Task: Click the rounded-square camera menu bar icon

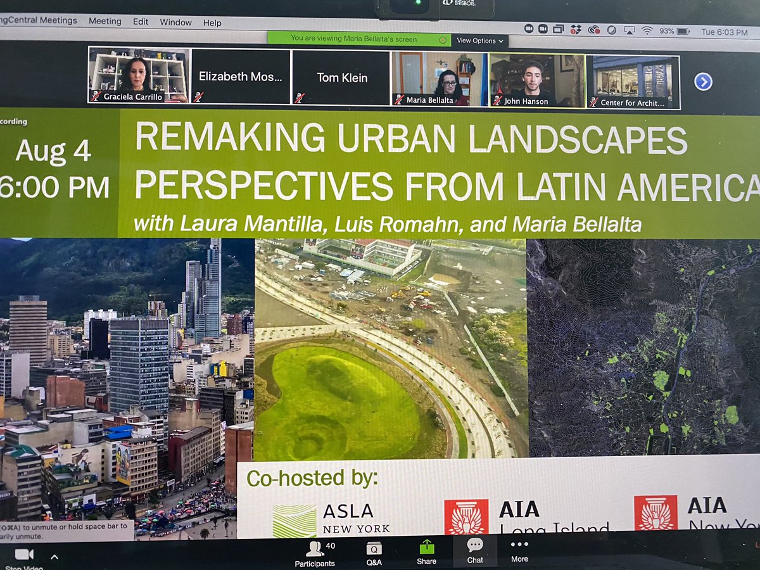Action: click(x=543, y=28)
